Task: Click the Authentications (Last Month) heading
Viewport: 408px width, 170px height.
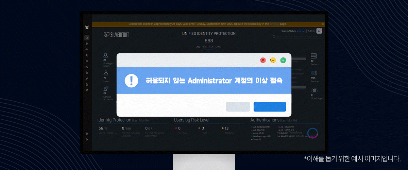Action: click(x=274, y=120)
